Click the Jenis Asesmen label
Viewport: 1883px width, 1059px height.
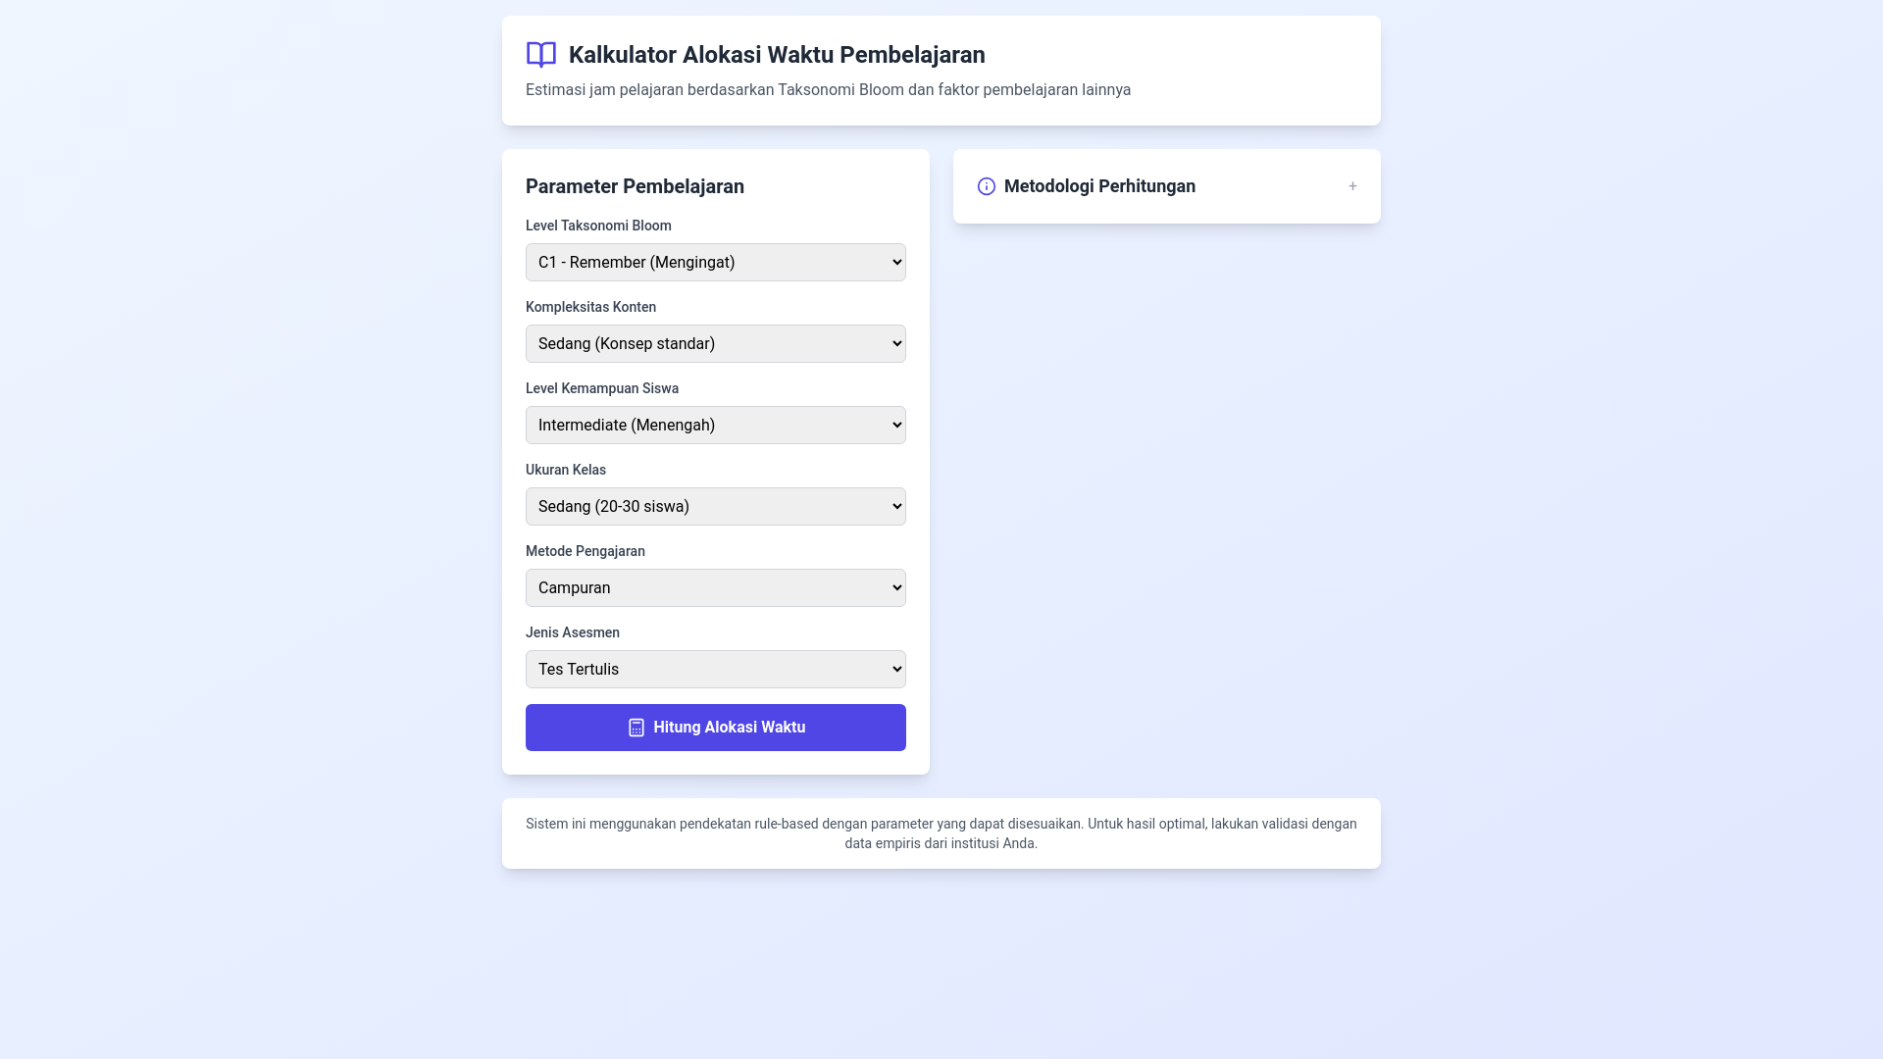pyautogui.click(x=572, y=632)
